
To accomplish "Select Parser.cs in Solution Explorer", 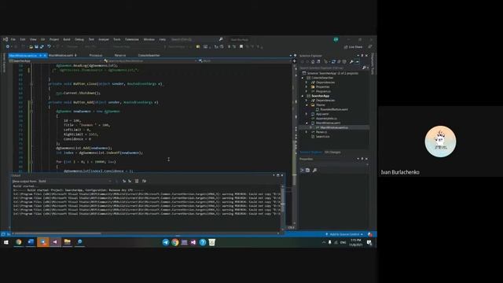I will tap(321, 132).
